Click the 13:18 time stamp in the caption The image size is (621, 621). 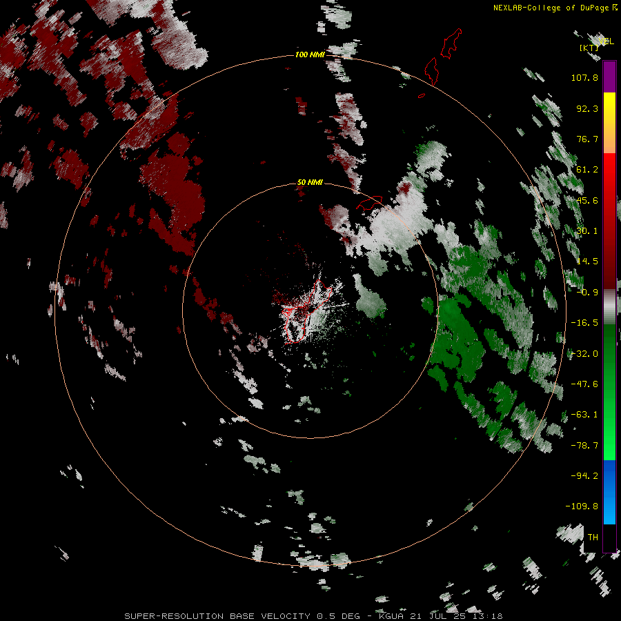click(x=488, y=616)
